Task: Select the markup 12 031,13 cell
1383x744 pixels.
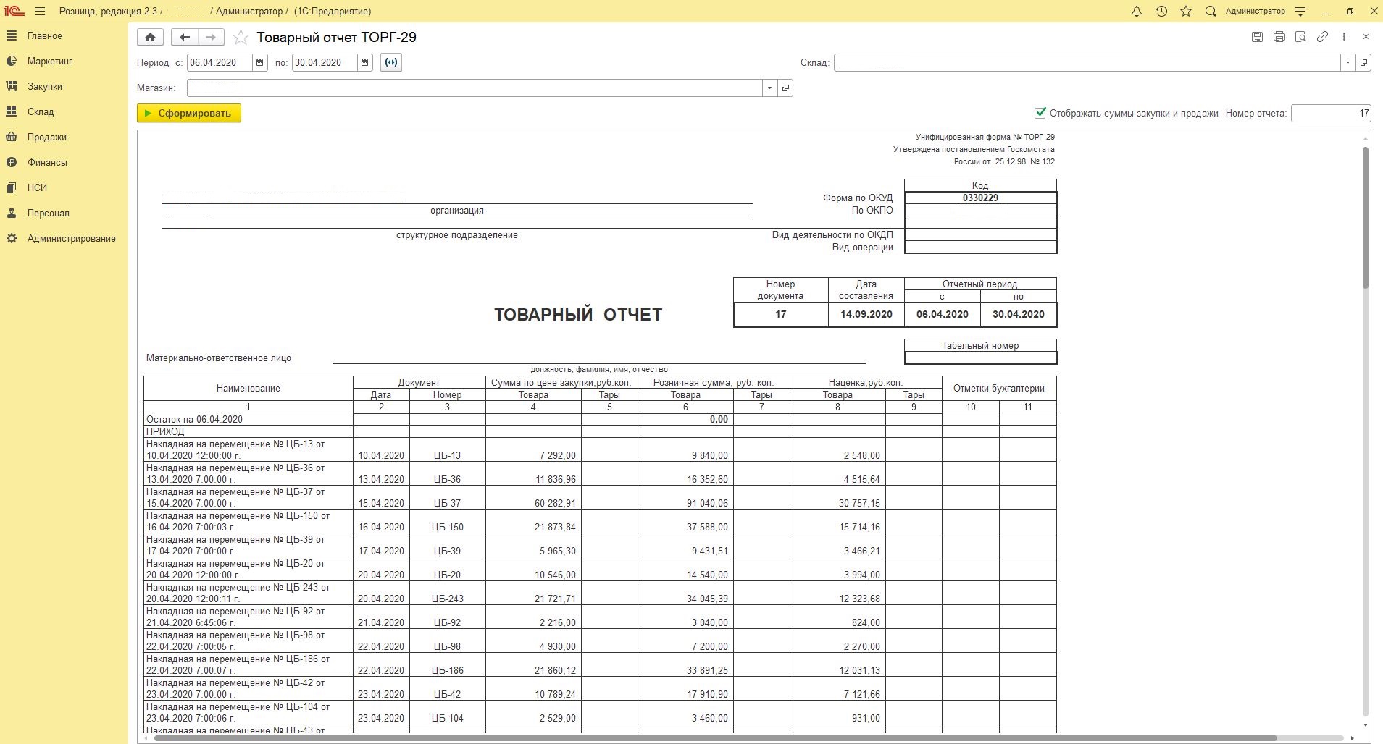Action: [837, 664]
